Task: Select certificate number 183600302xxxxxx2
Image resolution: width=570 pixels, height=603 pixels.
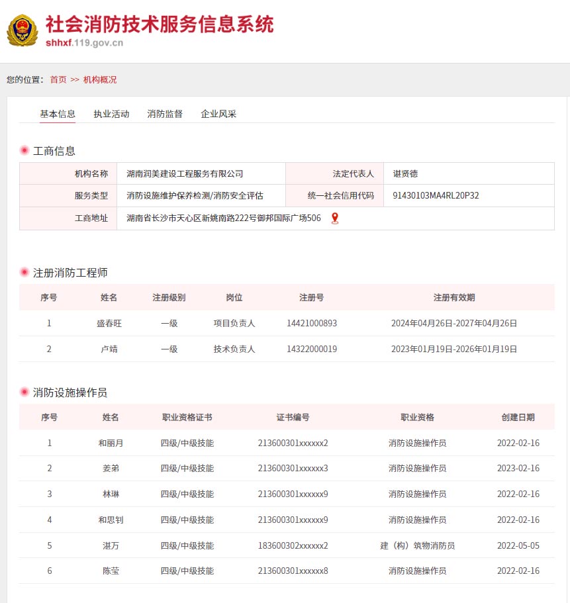Action: pyautogui.click(x=293, y=545)
